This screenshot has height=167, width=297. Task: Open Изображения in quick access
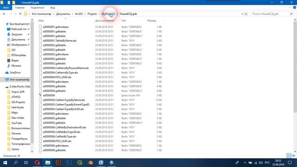click(x=19, y=45)
